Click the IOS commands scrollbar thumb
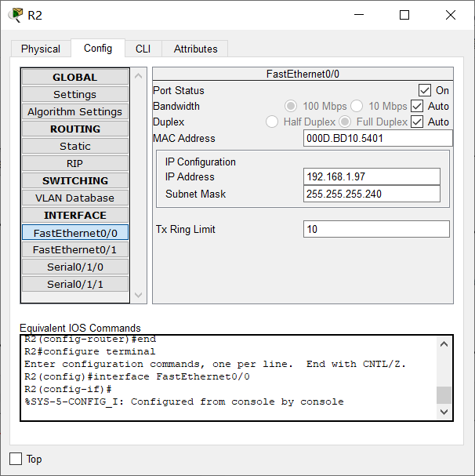 444,395
